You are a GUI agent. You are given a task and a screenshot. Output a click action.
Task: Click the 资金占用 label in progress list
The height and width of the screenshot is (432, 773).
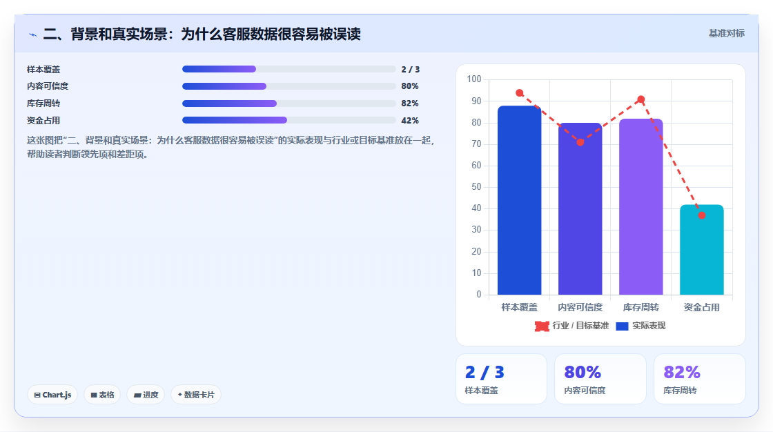[43, 120]
